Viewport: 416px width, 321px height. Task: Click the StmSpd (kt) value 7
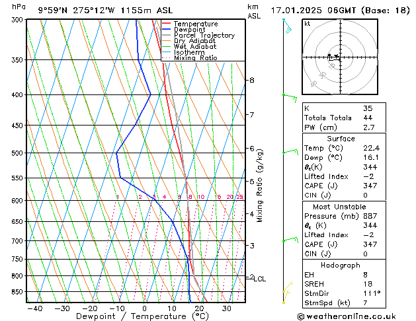point(365,303)
